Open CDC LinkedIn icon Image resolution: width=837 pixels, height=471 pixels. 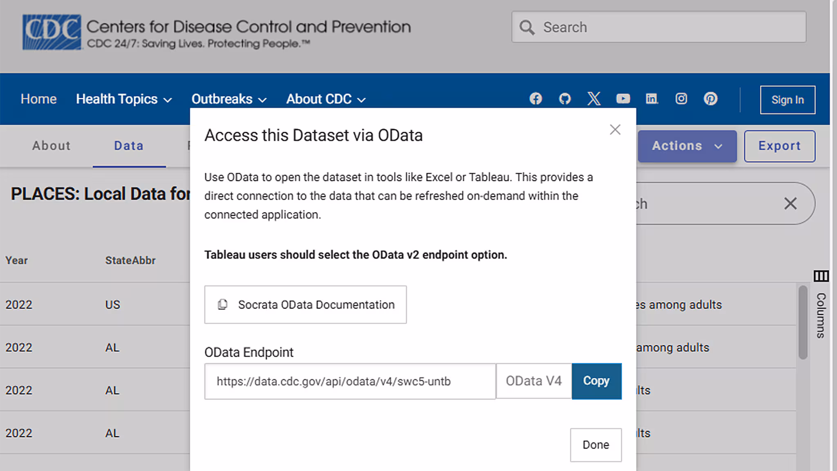[x=652, y=99]
